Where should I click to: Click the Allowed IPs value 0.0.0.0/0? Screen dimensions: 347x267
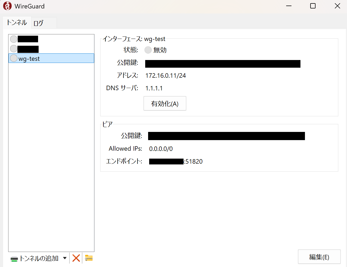tap(161, 149)
